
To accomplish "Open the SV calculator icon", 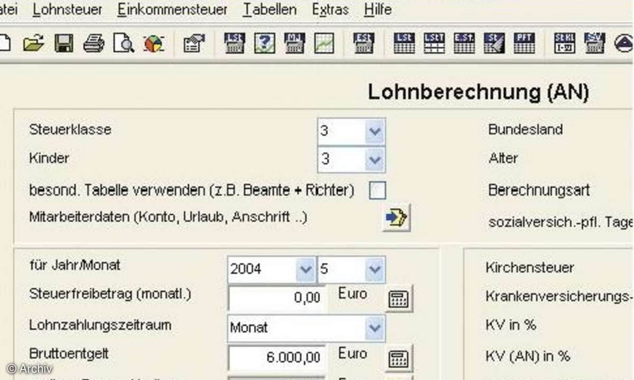I will (x=594, y=43).
